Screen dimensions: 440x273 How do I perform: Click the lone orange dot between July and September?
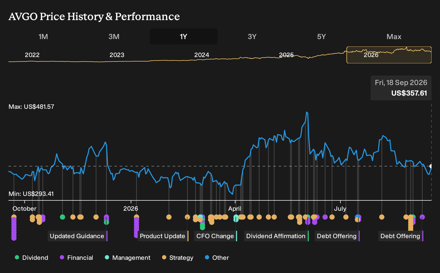pyautogui.click(x=382, y=217)
